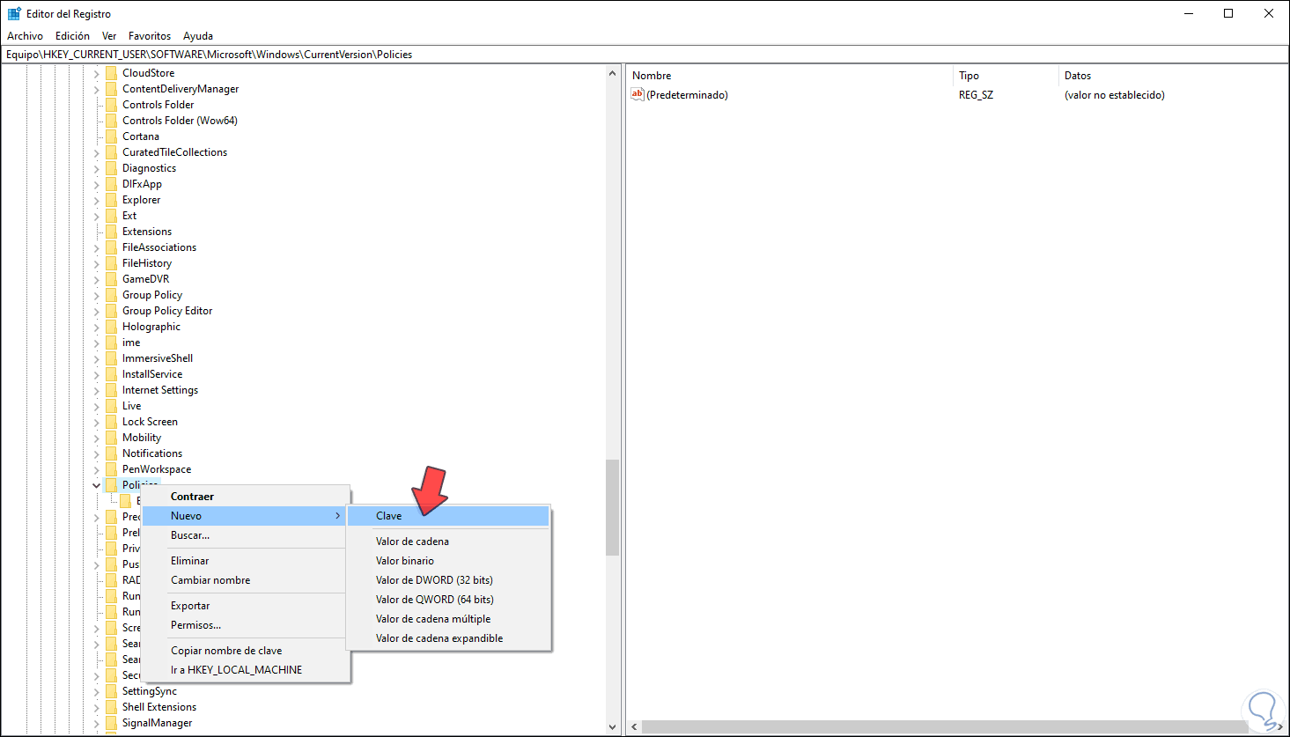The image size is (1290, 737).
Task: Select Cambiar nombre in the context menu
Action: point(245,580)
